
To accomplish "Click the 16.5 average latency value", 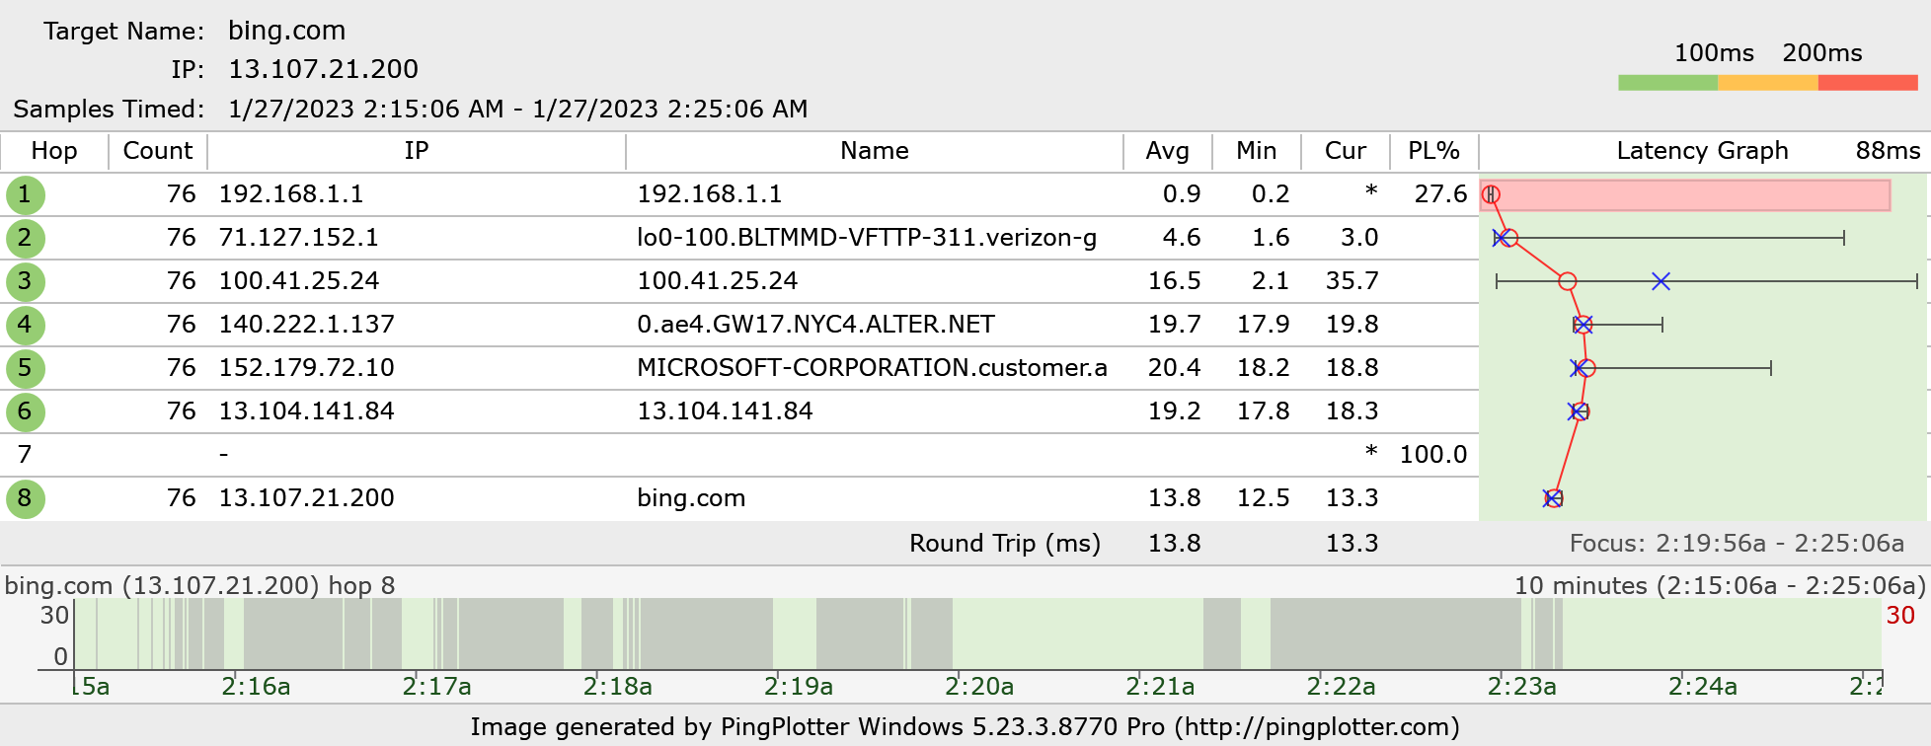I will 1175,281.
